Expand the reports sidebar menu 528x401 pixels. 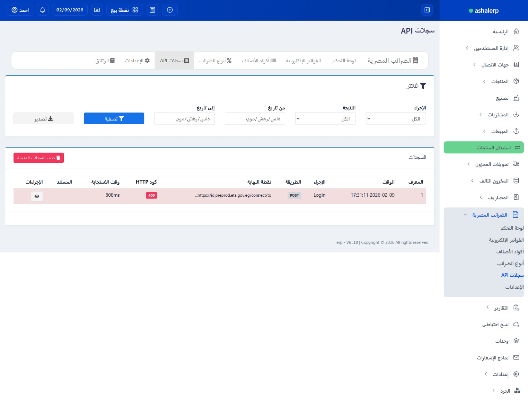coord(501,308)
